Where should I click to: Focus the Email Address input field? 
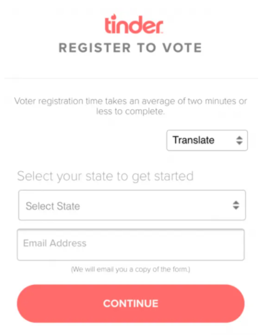click(x=131, y=245)
